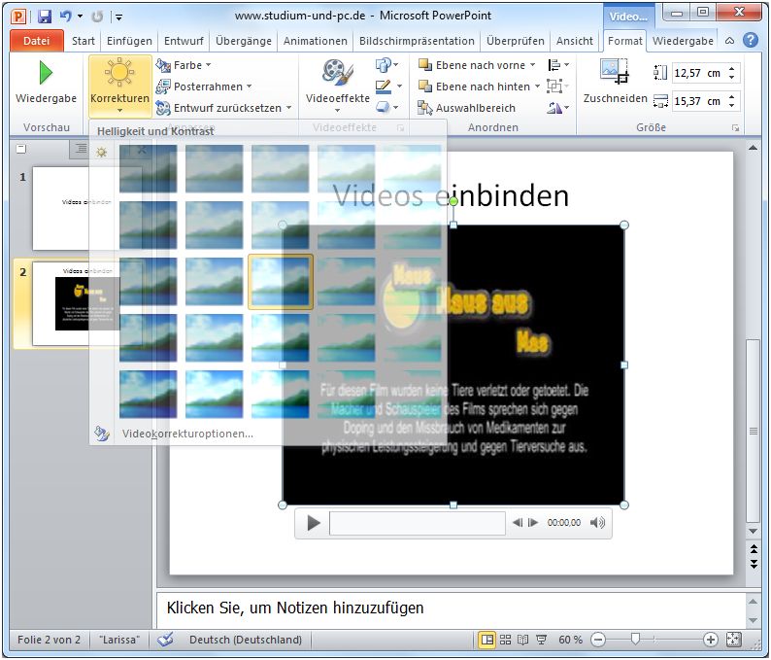Switch to the Einfügen tab
771x660 pixels.
point(129,41)
